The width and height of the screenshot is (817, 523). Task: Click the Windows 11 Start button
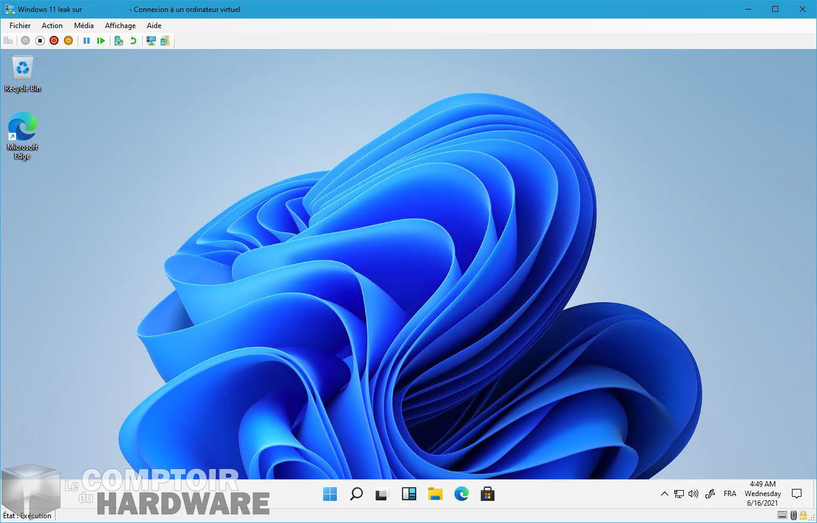[330, 494]
